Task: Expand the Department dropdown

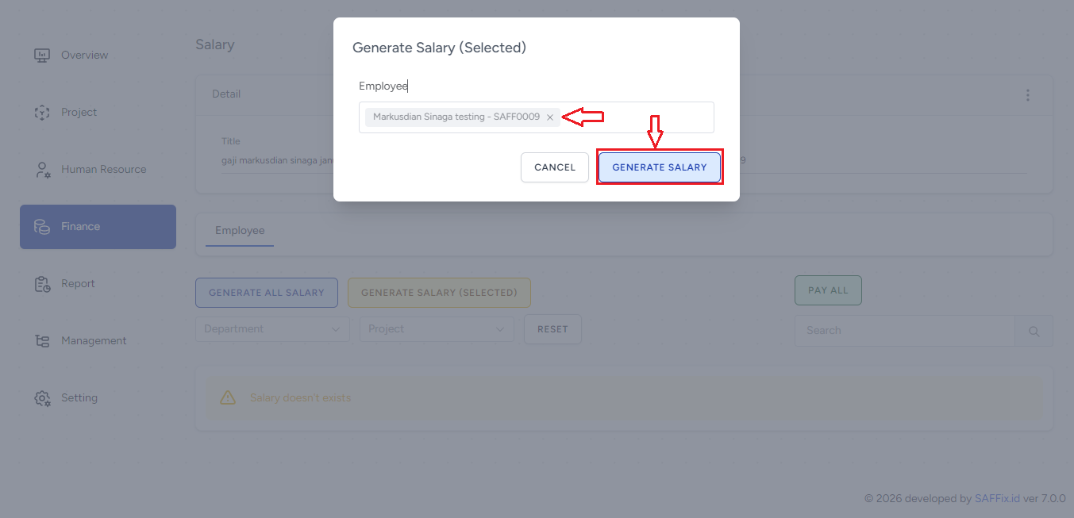Action: click(272, 329)
